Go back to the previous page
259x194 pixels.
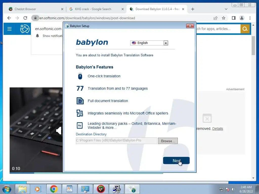coord(9,18)
